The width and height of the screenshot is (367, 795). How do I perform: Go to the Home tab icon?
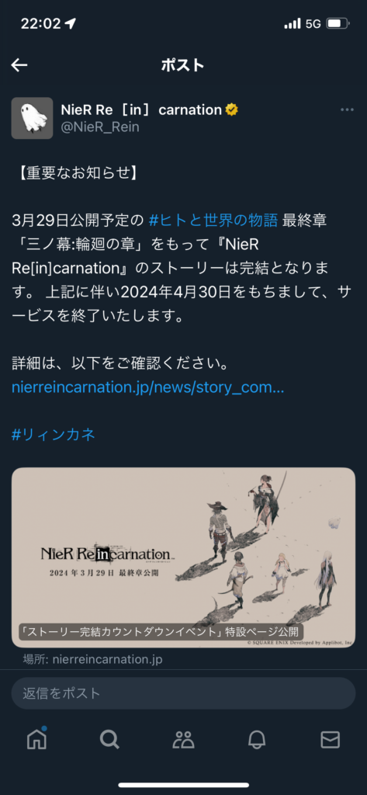(37, 739)
